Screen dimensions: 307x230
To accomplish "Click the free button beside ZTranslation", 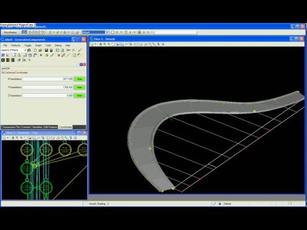I will pyautogui.click(x=79, y=96).
